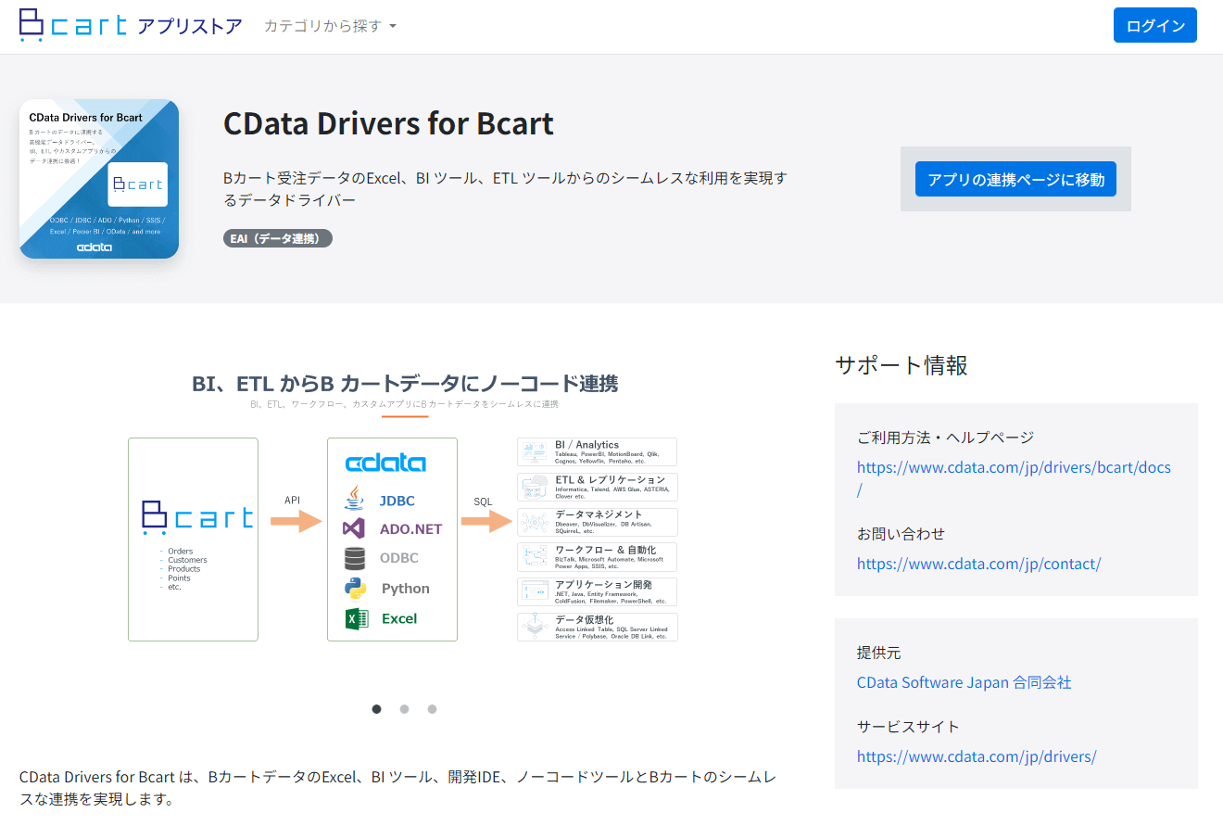Click the SQL arrow in diagram
This screenshot has width=1223, height=838.
coord(486,521)
